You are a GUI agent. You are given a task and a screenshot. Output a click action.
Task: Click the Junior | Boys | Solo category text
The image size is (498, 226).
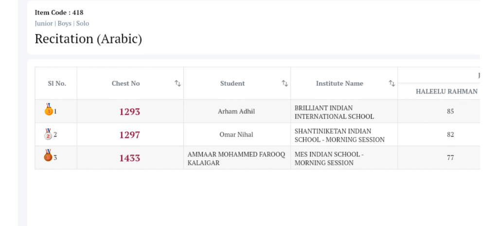tap(62, 23)
